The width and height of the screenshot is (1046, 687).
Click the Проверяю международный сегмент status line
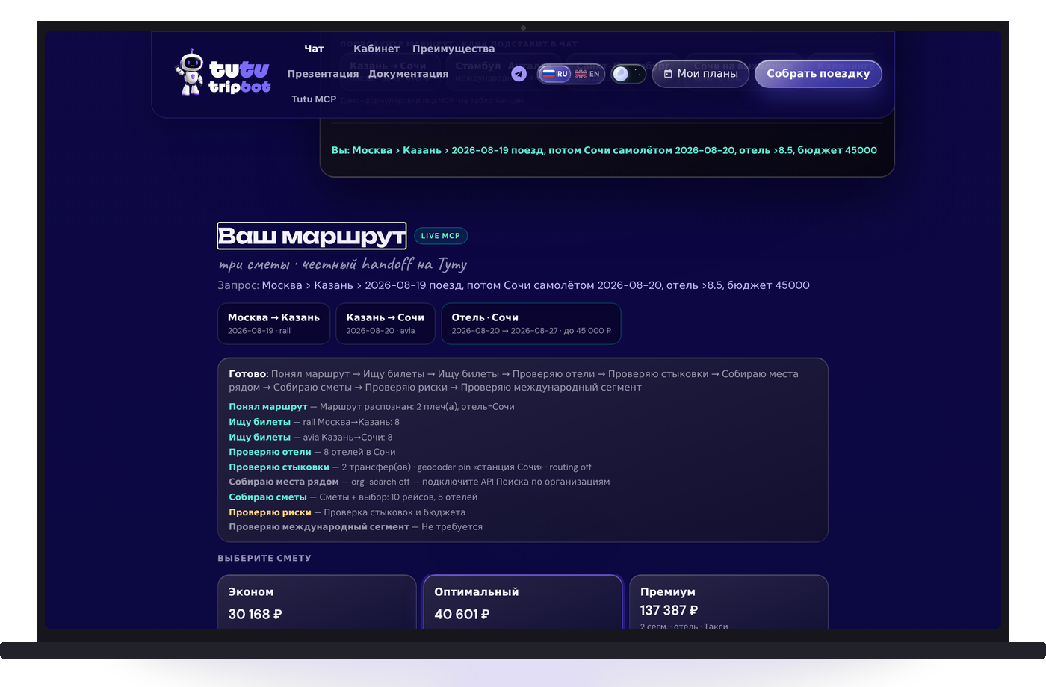356,526
